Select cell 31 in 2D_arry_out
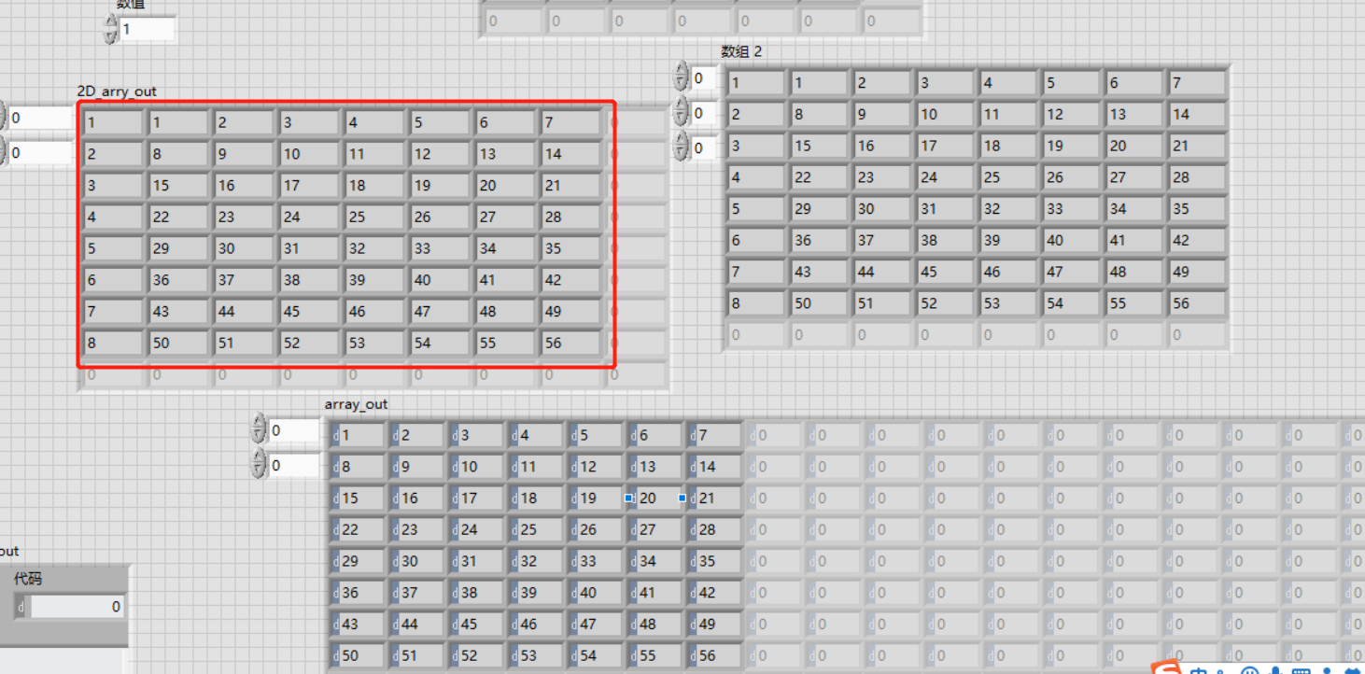Image resolution: width=1365 pixels, height=674 pixels. (309, 248)
